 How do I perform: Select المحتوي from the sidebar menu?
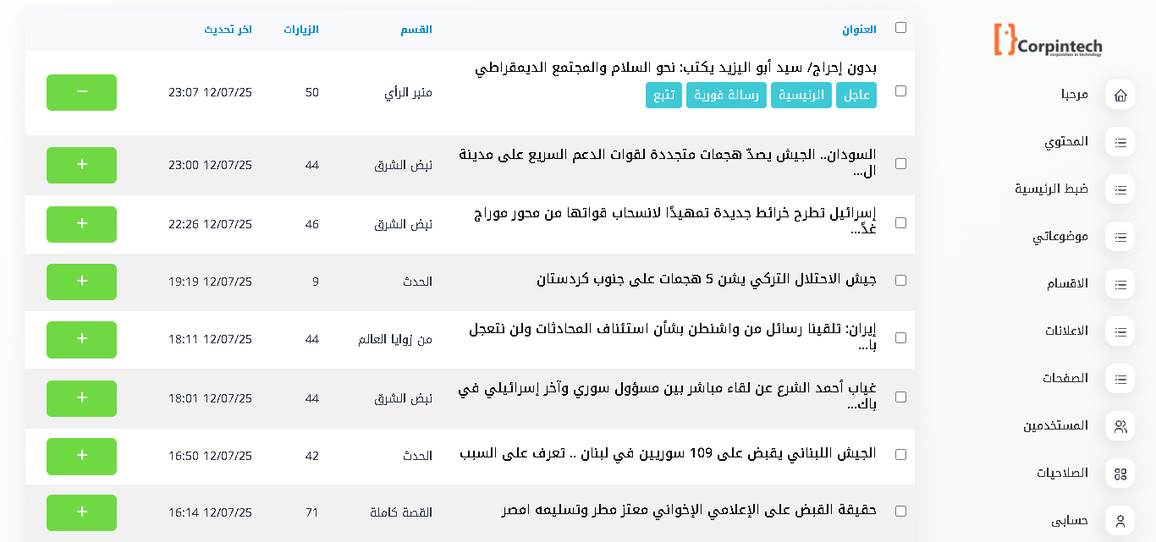1065,141
